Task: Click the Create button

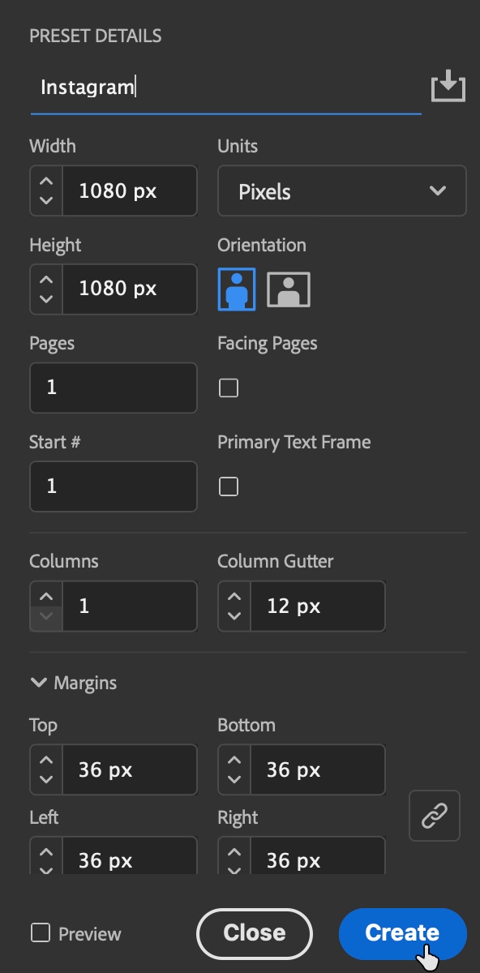Action: click(403, 933)
